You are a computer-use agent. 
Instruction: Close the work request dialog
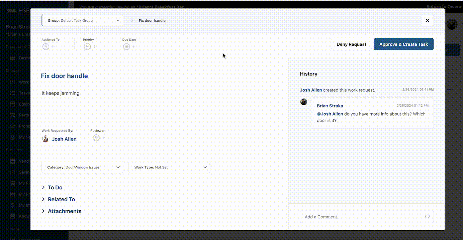click(x=427, y=20)
